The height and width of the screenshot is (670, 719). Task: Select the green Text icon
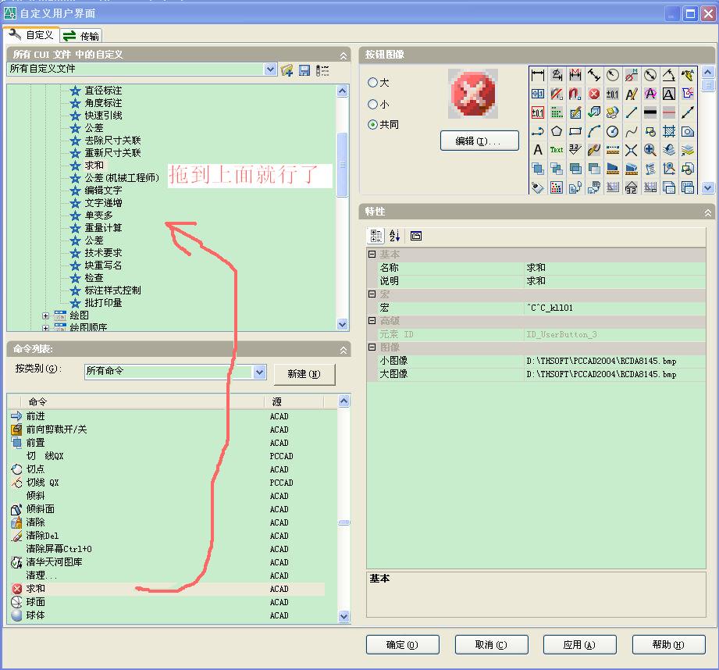pos(557,150)
